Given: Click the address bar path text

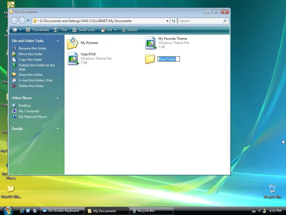Looking at the screenshot, I should (86, 21).
